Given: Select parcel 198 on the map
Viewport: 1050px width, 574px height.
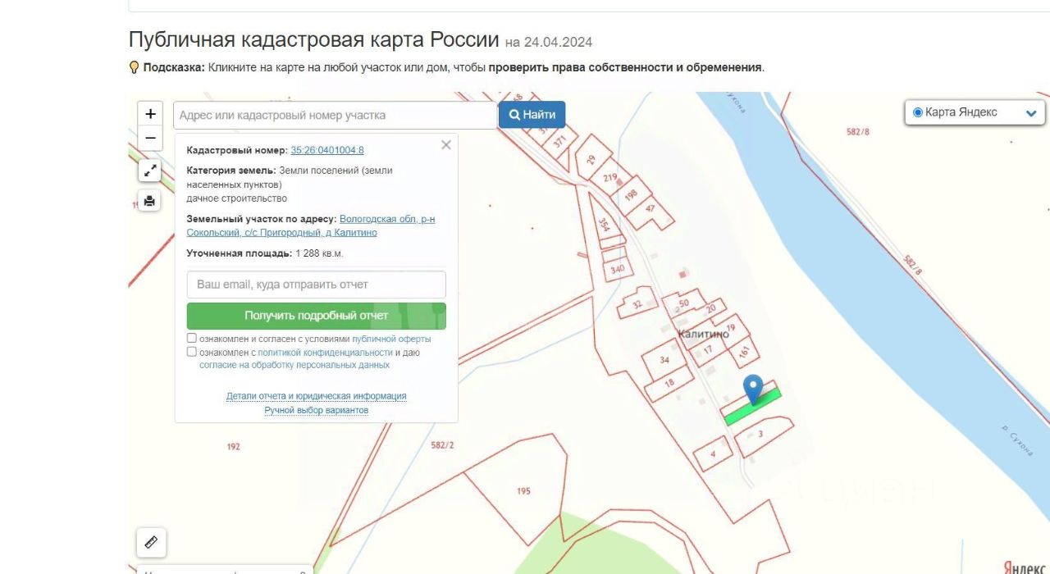Looking at the screenshot, I should click(x=632, y=197).
